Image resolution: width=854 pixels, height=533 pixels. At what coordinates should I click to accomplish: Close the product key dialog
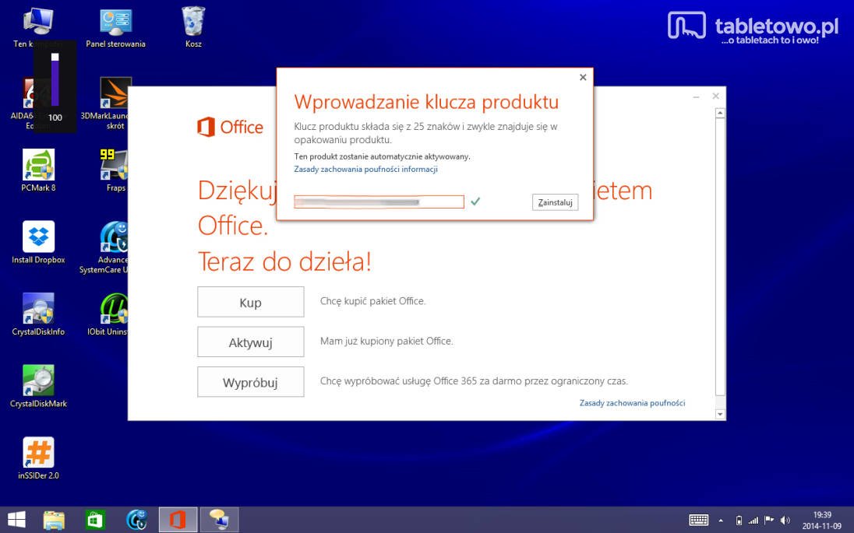[583, 77]
